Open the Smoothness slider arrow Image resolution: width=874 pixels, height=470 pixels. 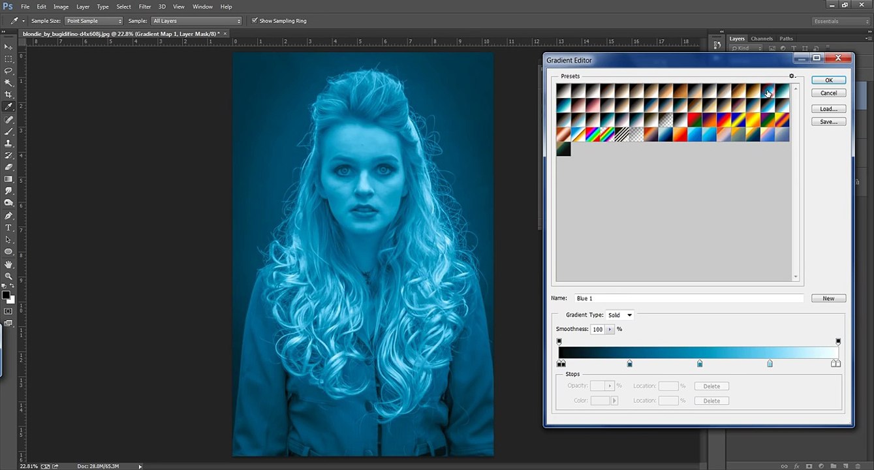coord(610,330)
